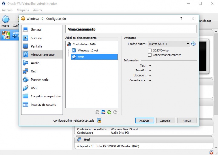This screenshot has width=218, height=155.
Task: Select the Vacío optical drive entry
Action: tap(94, 57)
